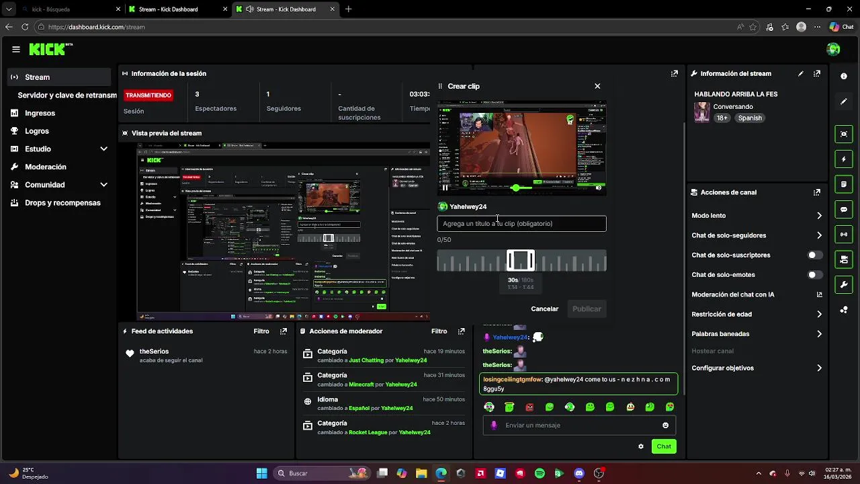Select Stream in the left sidebar

[59, 77]
